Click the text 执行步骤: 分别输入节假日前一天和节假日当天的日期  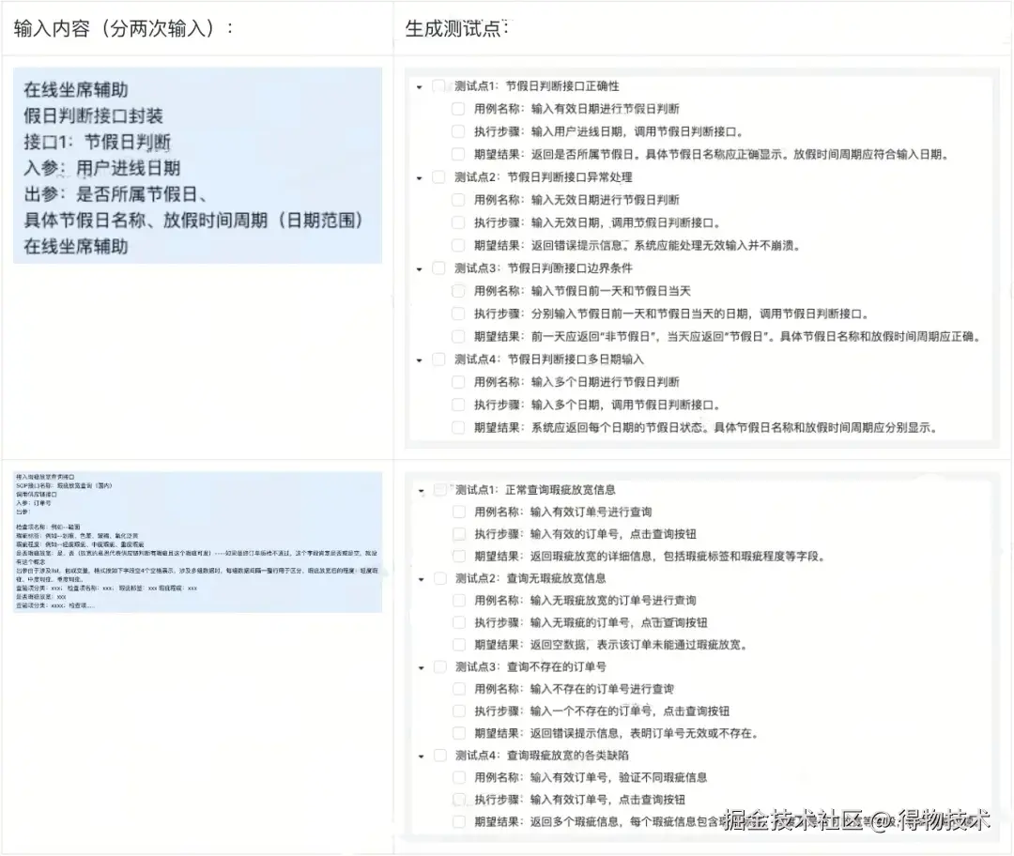(x=671, y=313)
